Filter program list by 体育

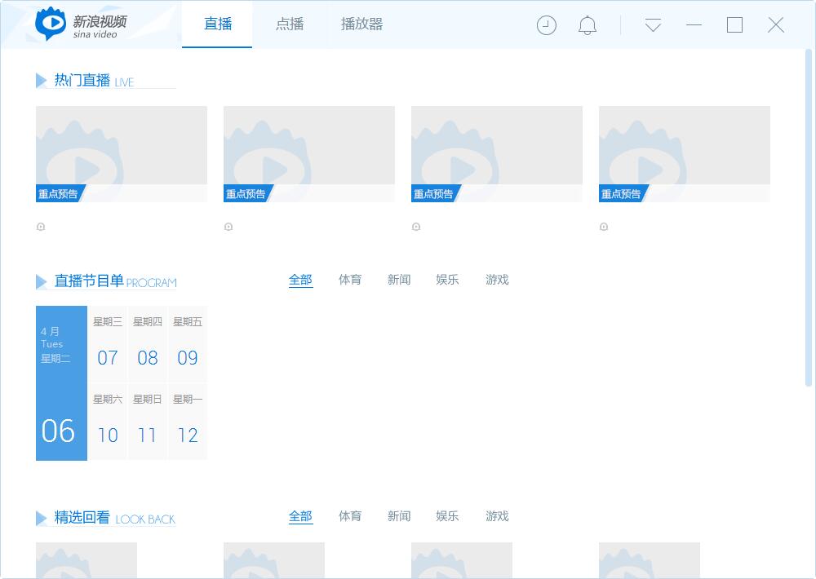tap(350, 280)
